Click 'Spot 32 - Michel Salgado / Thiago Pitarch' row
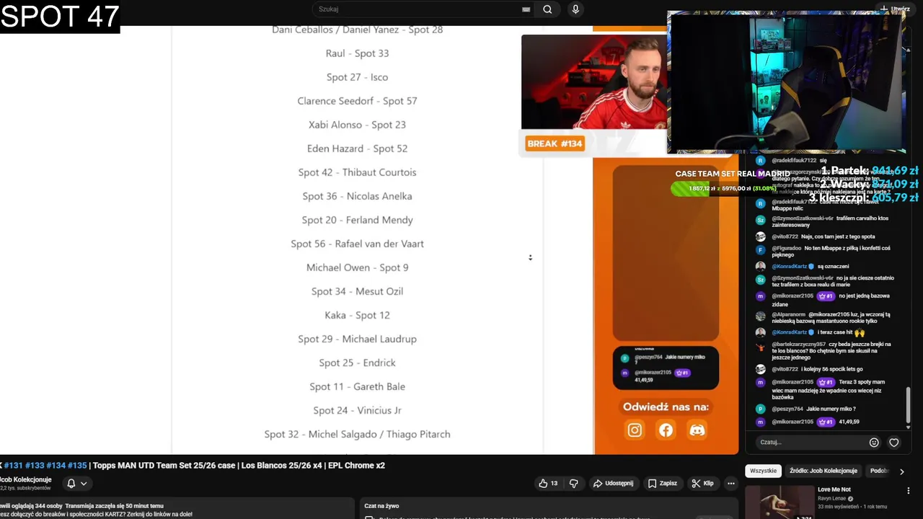The height and width of the screenshot is (519, 923). pyautogui.click(x=357, y=434)
